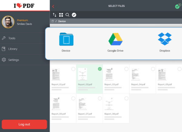Image resolution: width=182 pixels, height=132 pixels.
Task: Open the search magnifier tool
Action: coord(67,15)
